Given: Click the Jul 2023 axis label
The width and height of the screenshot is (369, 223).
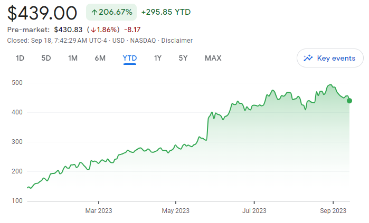Looking at the screenshot, I should pyautogui.click(x=254, y=211).
